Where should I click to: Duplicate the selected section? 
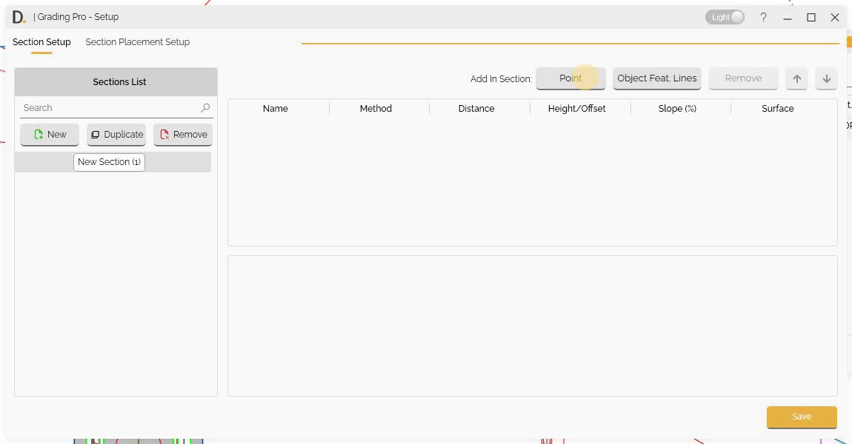[116, 135]
